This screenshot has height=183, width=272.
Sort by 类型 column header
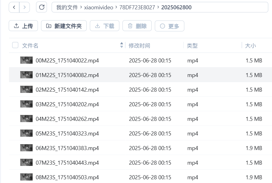point(192,46)
